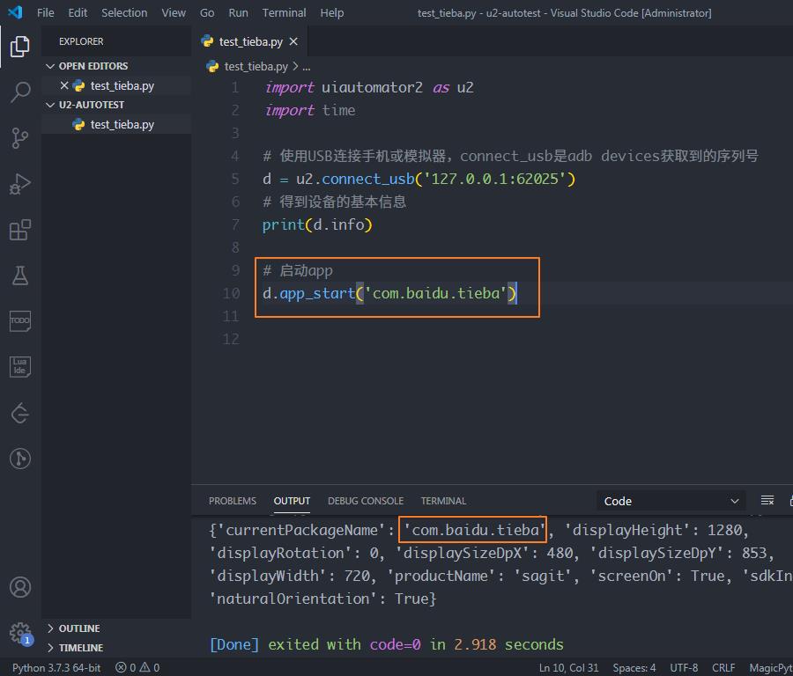
Task: Open the File menu
Action: point(46,12)
